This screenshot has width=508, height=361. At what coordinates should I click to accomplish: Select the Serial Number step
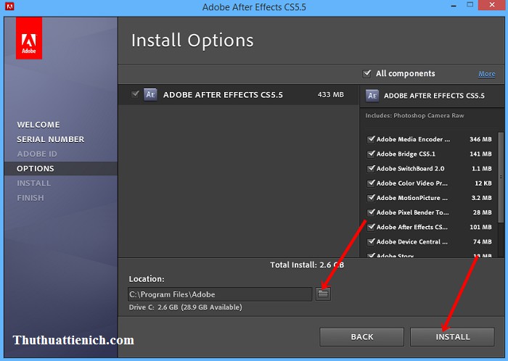point(51,139)
